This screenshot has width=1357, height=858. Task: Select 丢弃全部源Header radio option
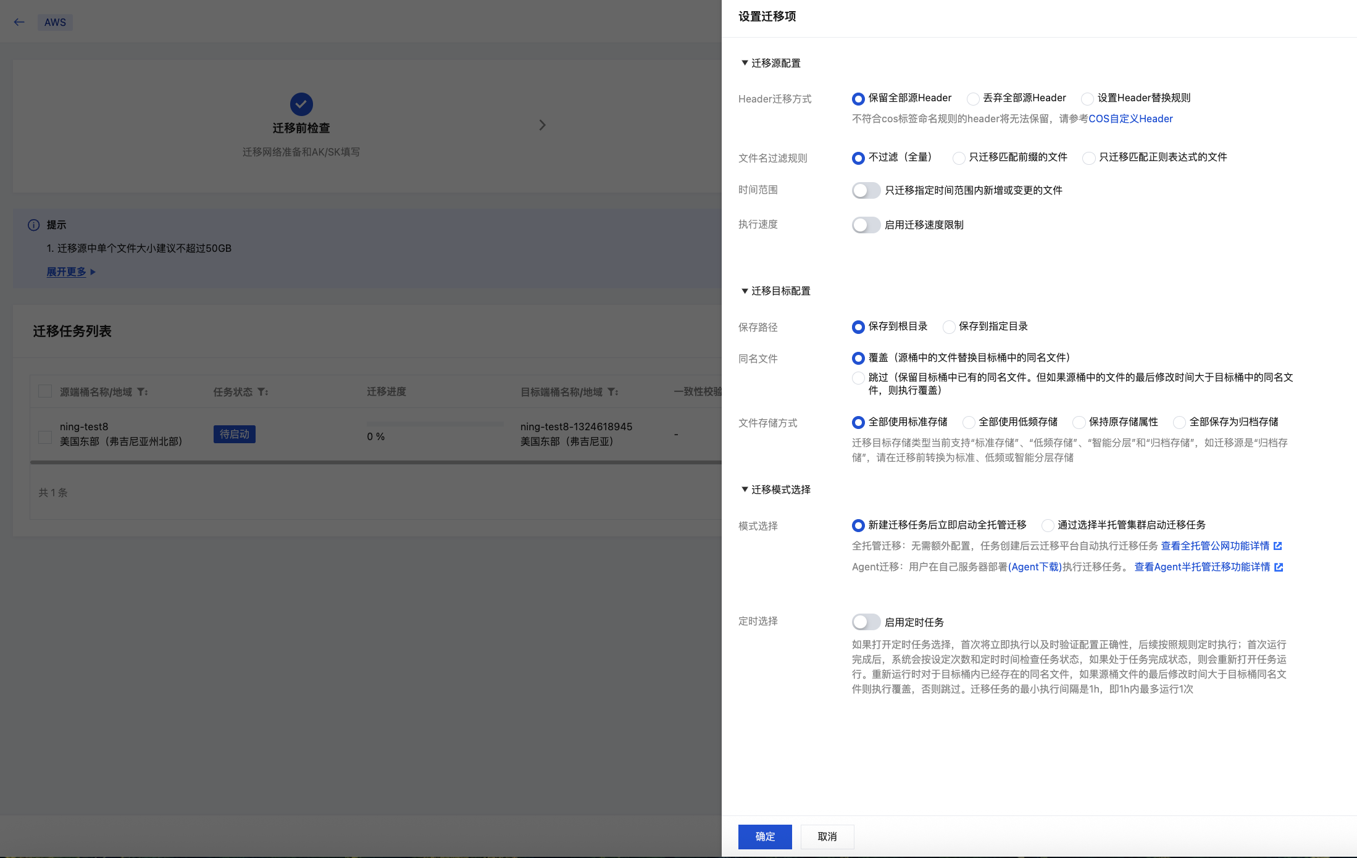pos(973,99)
